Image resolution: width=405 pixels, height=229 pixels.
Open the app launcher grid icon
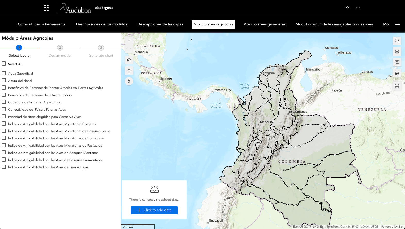tap(46, 8)
